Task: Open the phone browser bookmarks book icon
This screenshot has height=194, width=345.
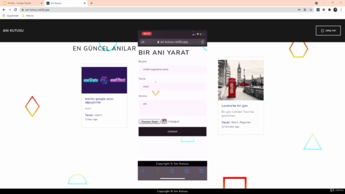Action: pyautogui.click(x=187, y=171)
